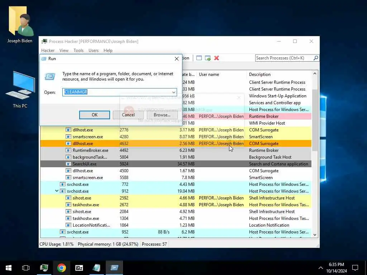
Task: Select svchost.exe with PID 772
Action: [x=176, y=184]
